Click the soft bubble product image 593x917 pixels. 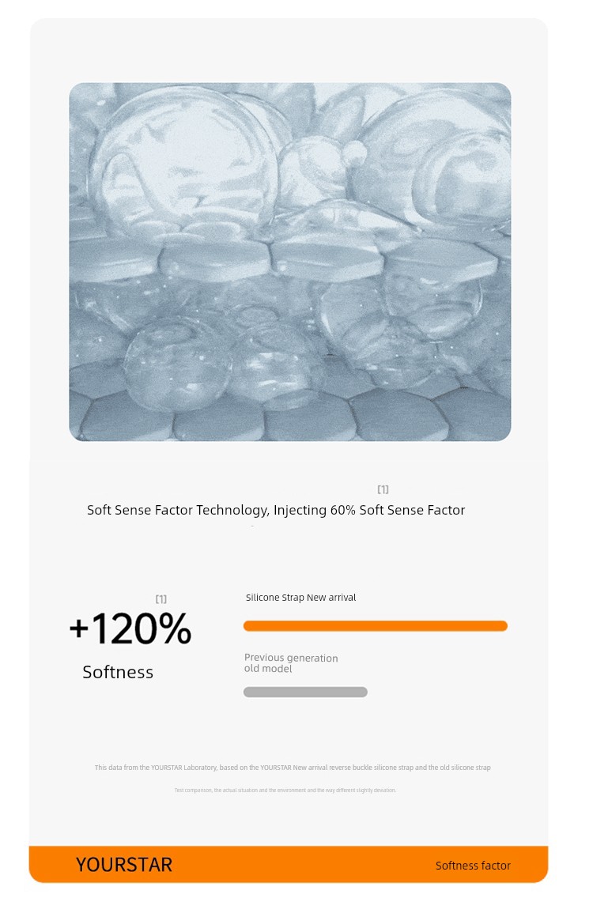coord(290,262)
